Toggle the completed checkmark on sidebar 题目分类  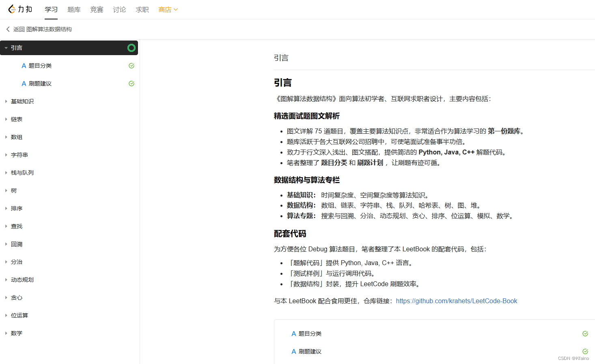coord(132,66)
